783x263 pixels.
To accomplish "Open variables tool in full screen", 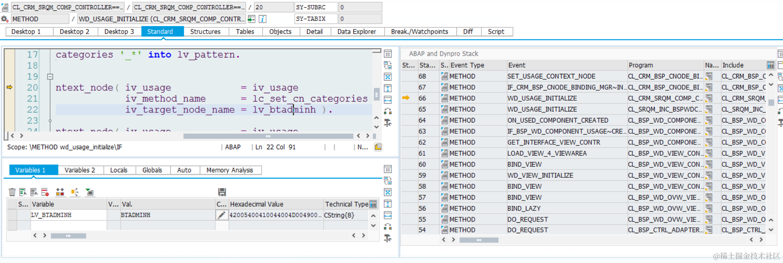I will pos(388,192).
